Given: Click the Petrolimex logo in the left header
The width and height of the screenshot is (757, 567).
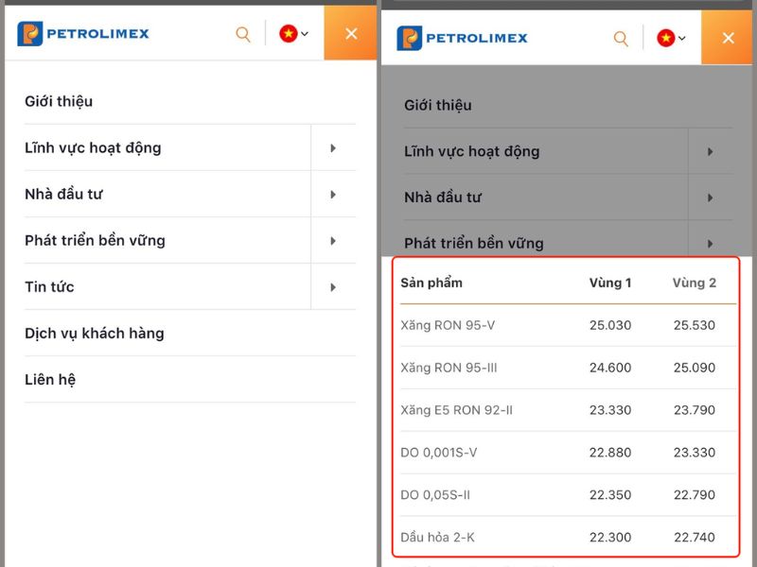Looking at the screenshot, I should tap(90, 33).
